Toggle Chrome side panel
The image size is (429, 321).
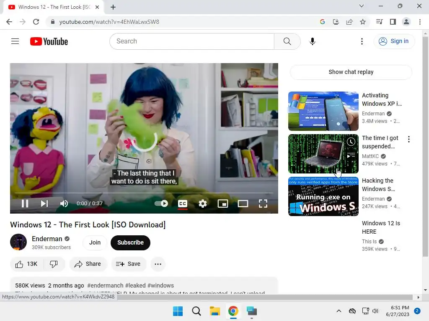pyautogui.click(x=393, y=22)
